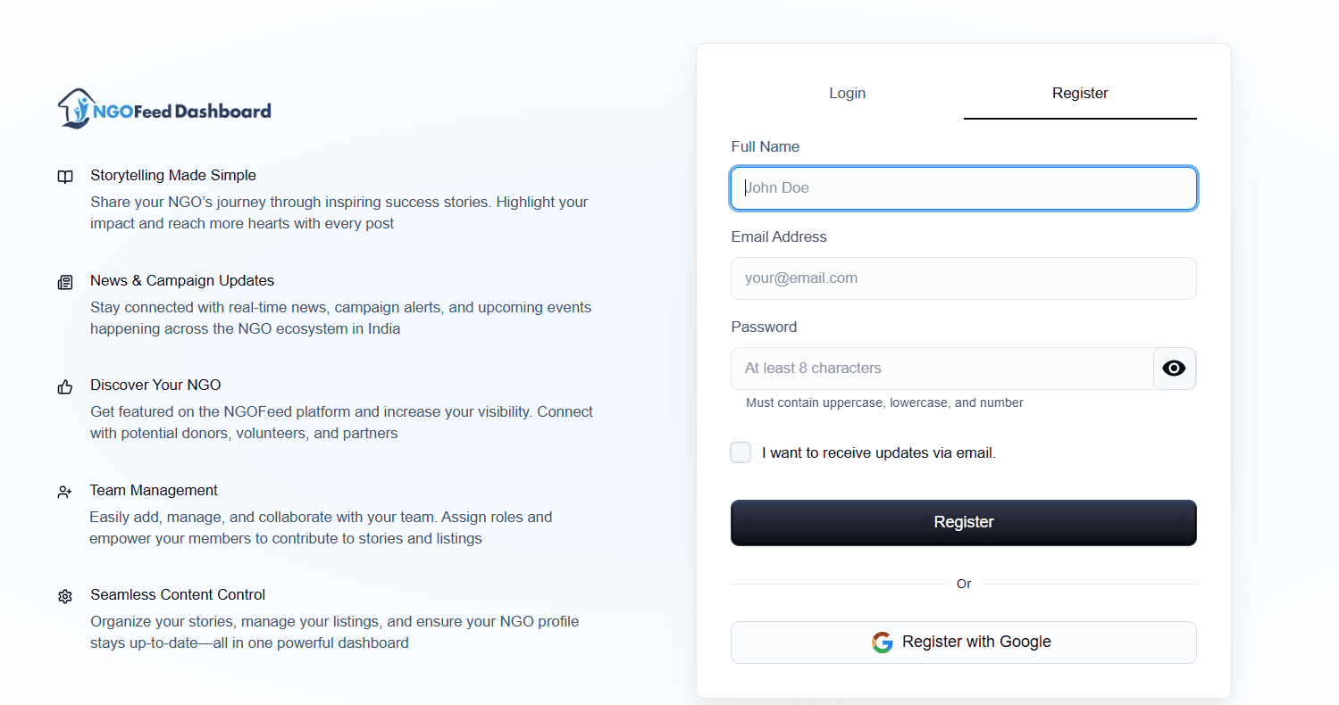Click the NGOFeed Dashboard logo
Screen dimensions: 1339x705
163,107
